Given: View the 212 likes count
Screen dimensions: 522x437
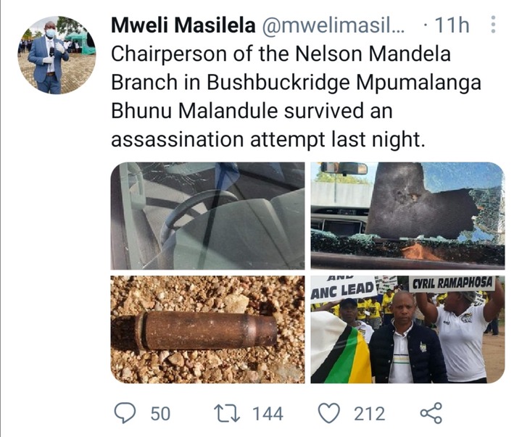Looking at the screenshot, I should [x=370, y=414].
